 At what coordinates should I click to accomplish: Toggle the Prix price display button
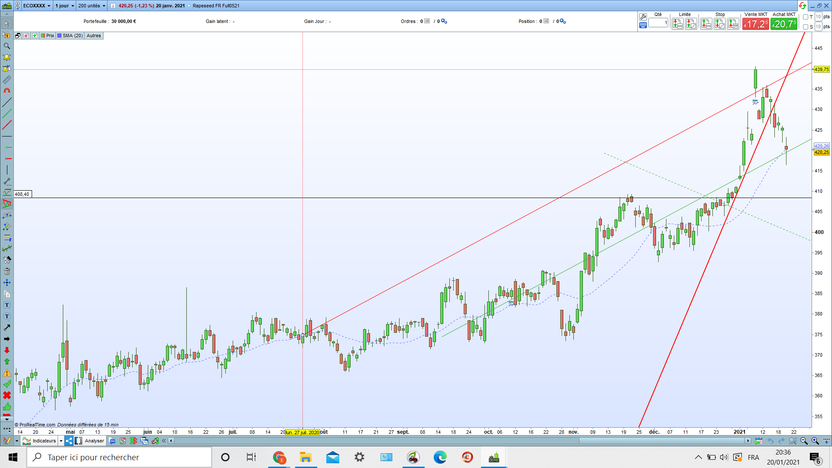pyautogui.click(x=48, y=36)
